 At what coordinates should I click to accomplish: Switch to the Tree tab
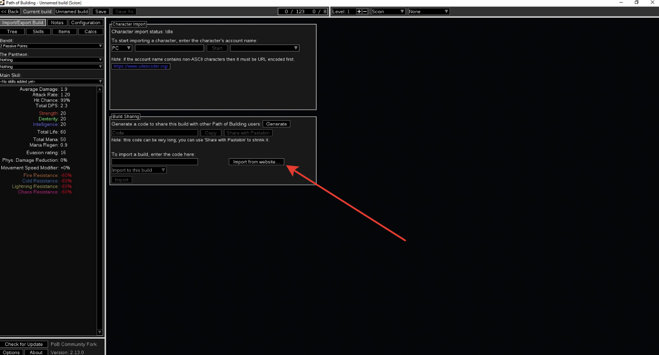tap(12, 32)
